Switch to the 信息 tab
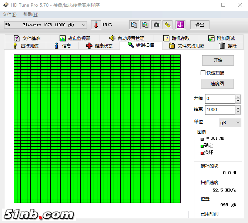The height and width of the screenshot is (223, 248). point(63,46)
